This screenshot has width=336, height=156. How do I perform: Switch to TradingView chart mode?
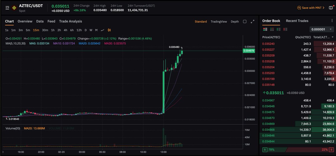tap(219, 22)
